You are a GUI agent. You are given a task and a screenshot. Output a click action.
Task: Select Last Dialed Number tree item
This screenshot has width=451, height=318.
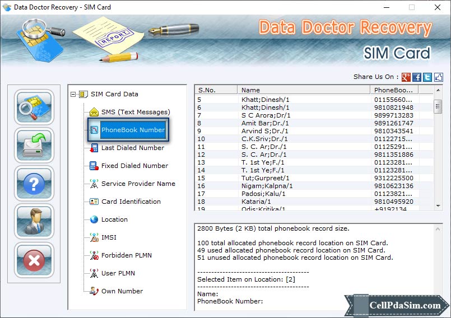(133, 148)
